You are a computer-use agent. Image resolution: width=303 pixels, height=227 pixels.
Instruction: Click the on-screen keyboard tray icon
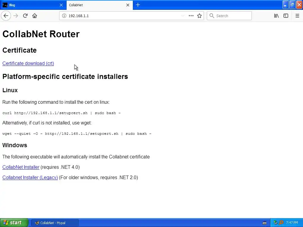(265, 223)
